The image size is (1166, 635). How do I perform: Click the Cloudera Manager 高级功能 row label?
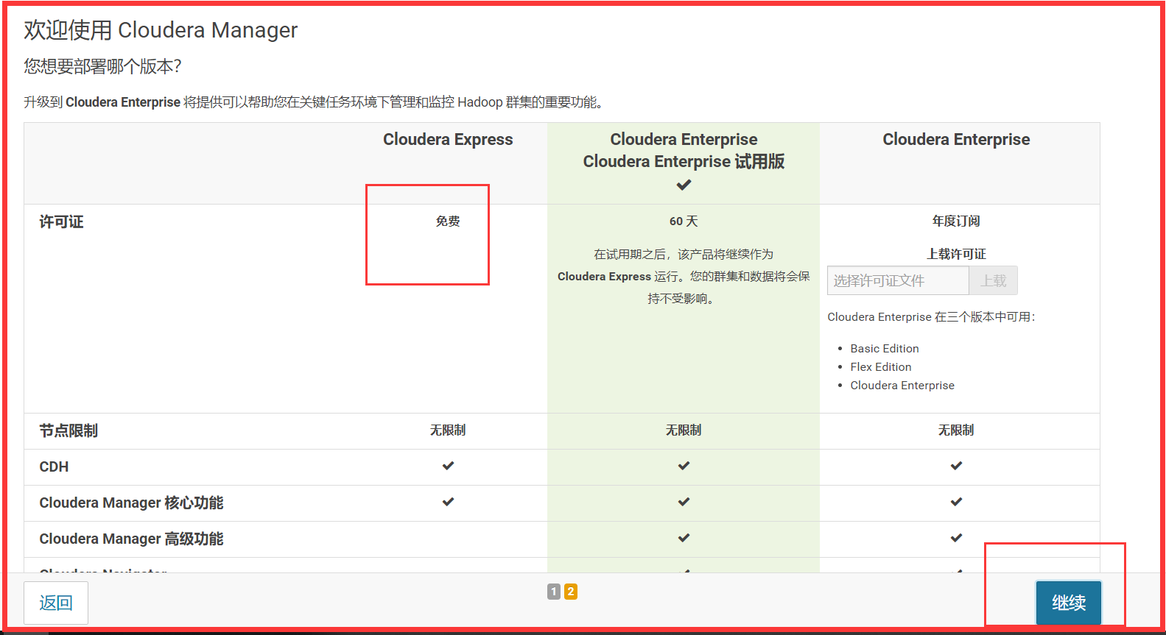coord(131,539)
